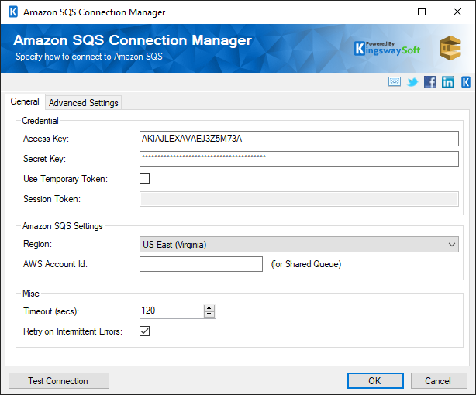Screen dimensions: 476x395
Task: Open the LinkedIn icon link
Action: coord(448,82)
